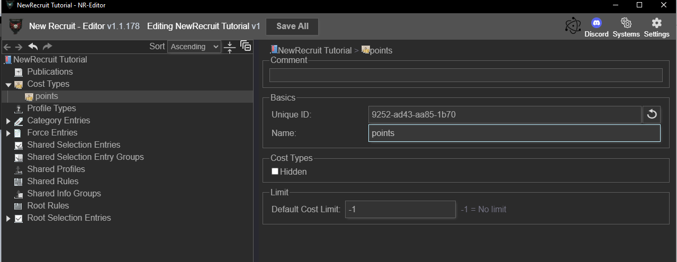677x262 pixels.
Task: Open the Sort Ascending dropdown
Action: click(x=194, y=47)
